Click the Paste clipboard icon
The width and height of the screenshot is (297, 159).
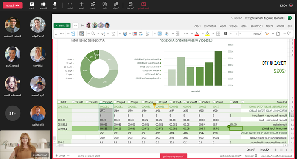coord(278,33)
